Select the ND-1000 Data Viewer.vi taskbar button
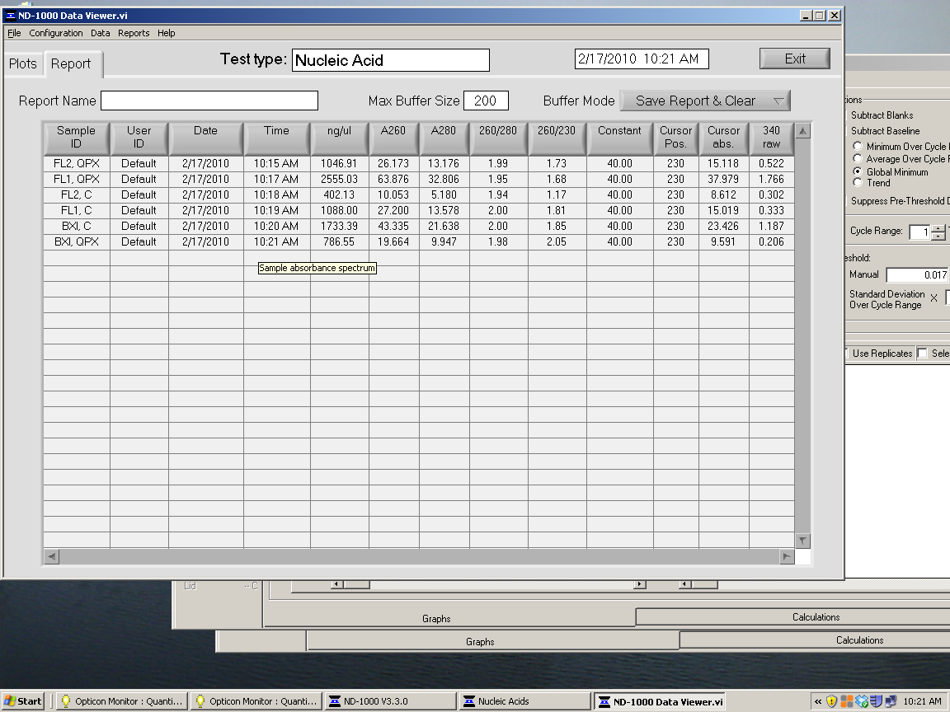The height and width of the screenshot is (712, 950). tap(659, 701)
